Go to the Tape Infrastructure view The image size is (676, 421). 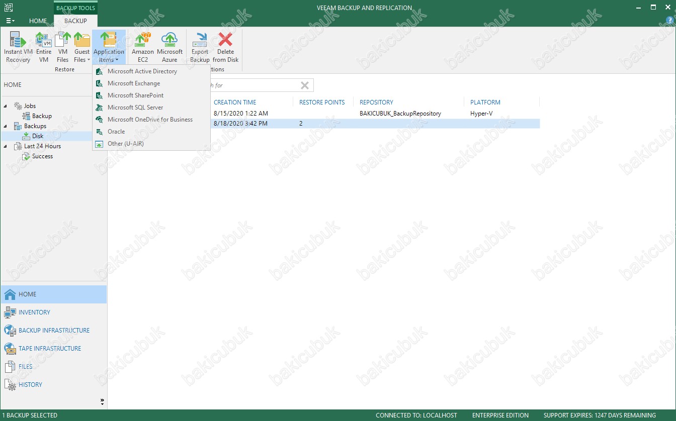pyautogui.click(x=50, y=349)
